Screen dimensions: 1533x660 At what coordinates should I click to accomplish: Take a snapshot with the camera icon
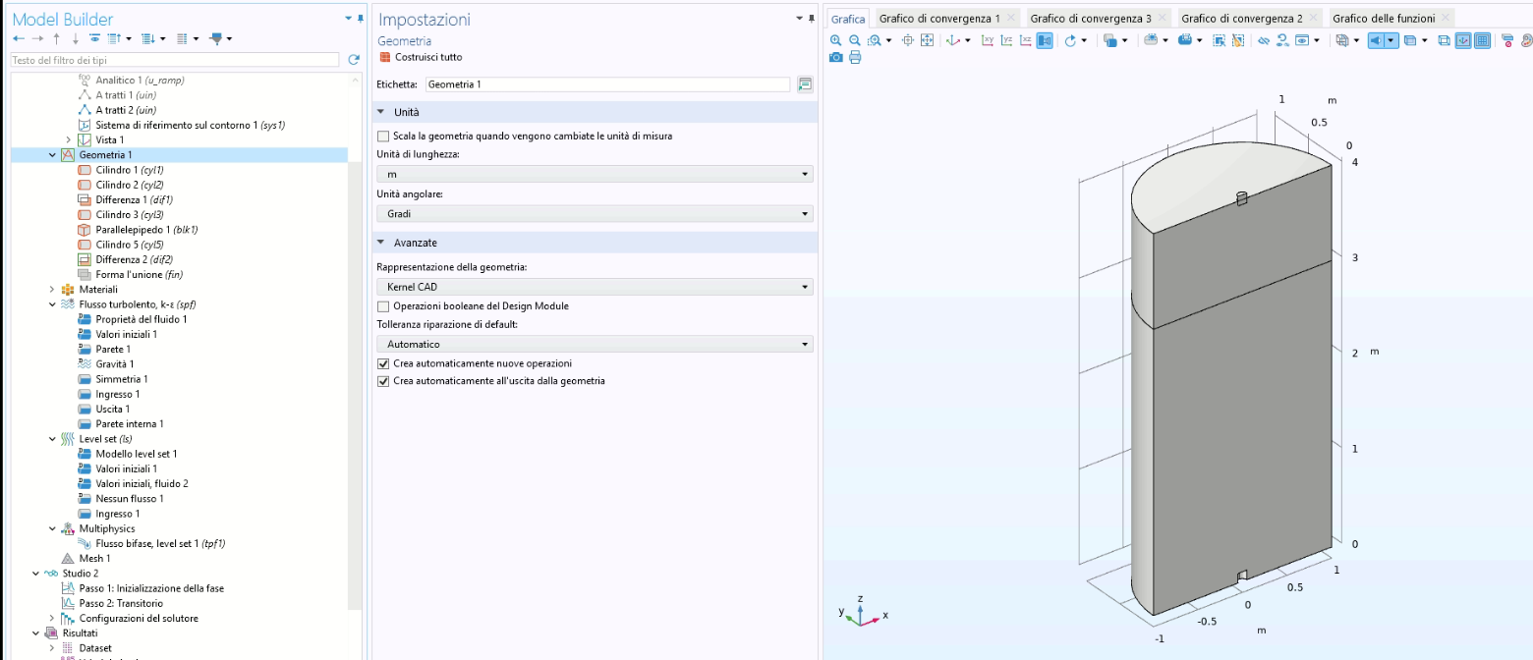835,58
